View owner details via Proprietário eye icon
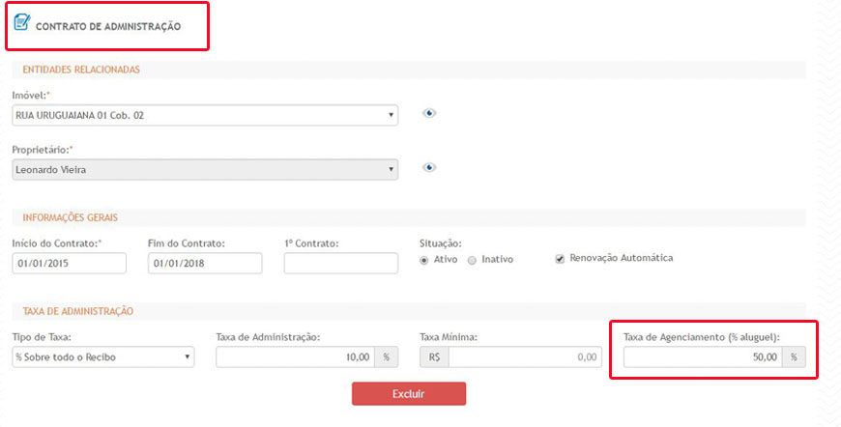841x427 pixels. pyautogui.click(x=429, y=167)
